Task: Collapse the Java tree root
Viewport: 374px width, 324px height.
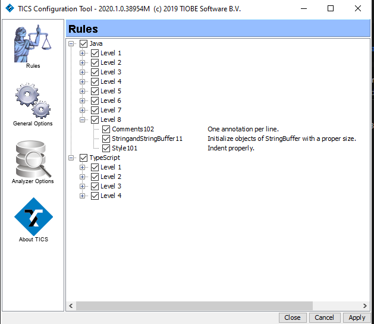Action: click(x=72, y=43)
